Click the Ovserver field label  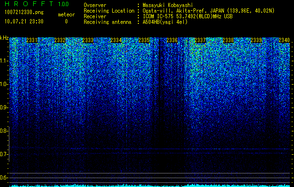pos(95,5)
